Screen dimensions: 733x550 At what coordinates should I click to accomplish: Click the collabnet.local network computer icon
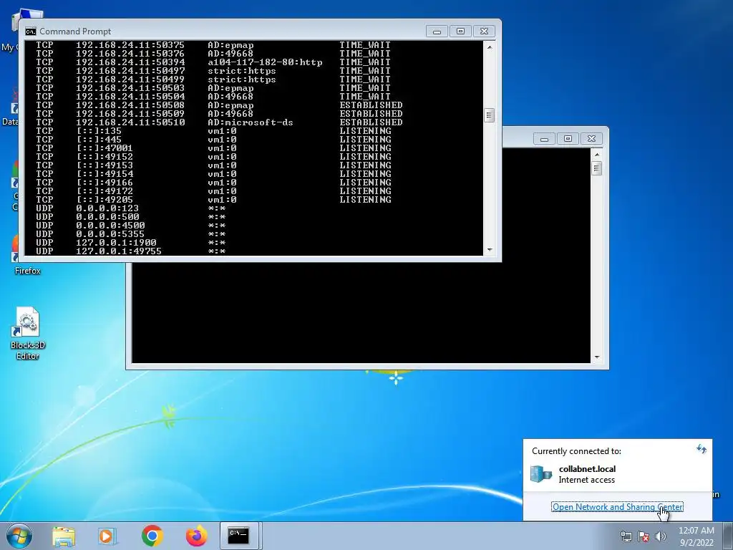coord(541,474)
